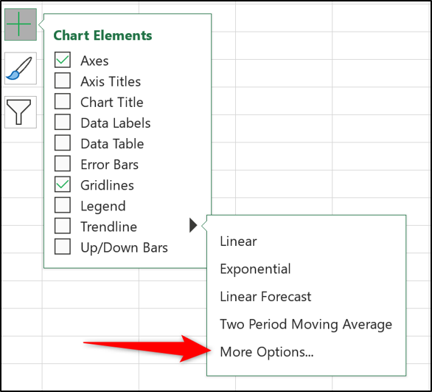The height and width of the screenshot is (392, 432).
Task: Enable the Axis Titles checkbox
Action: pyautogui.click(x=63, y=80)
